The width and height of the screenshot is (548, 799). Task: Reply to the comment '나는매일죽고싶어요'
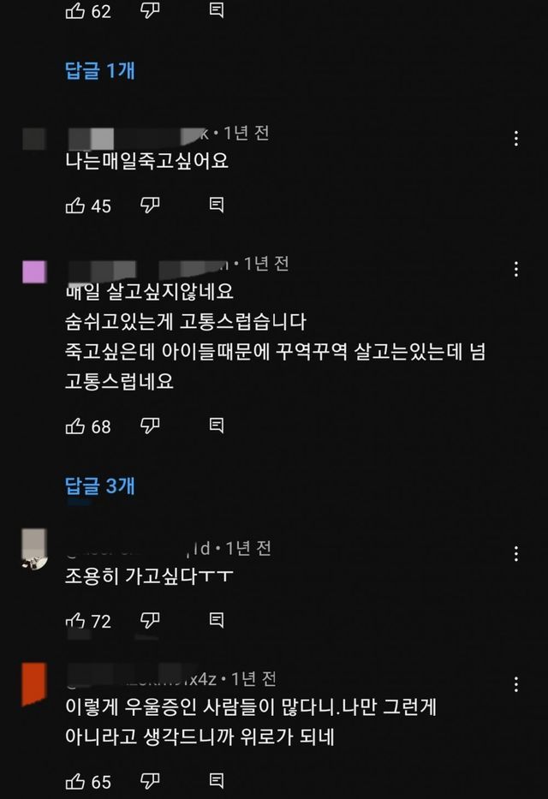(217, 205)
